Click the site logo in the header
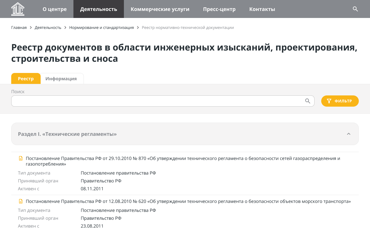 click(x=18, y=9)
